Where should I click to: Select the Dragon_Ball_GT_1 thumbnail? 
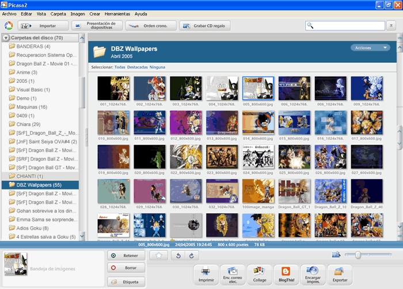(294, 191)
